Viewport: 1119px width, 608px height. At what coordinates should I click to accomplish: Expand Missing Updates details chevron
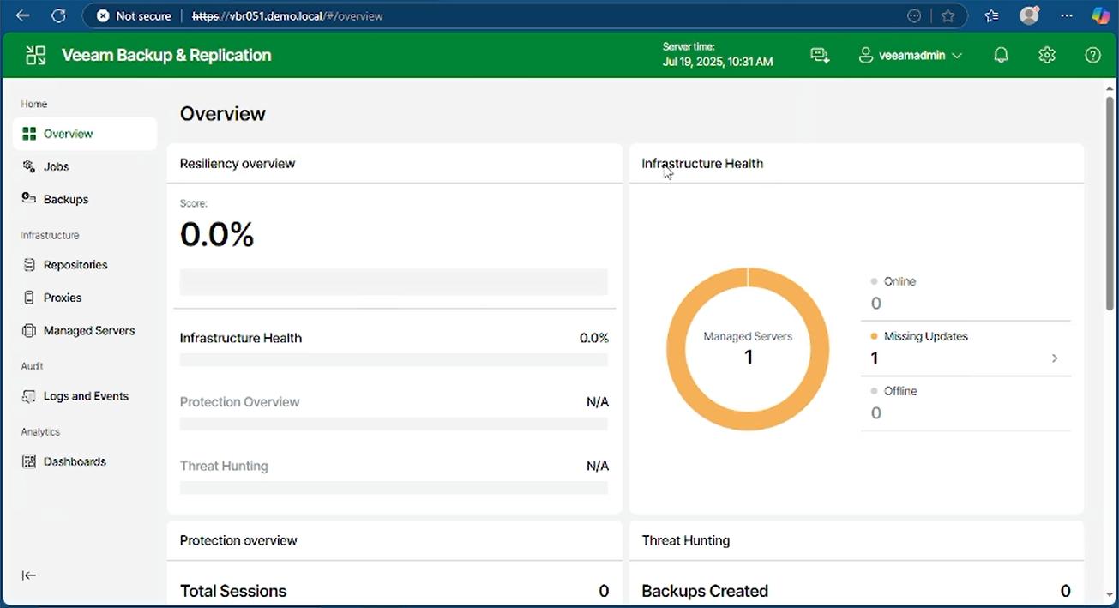pos(1055,358)
